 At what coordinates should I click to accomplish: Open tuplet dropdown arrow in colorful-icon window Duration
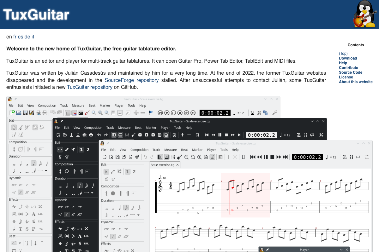pyautogui.click(x=46, y=171)
